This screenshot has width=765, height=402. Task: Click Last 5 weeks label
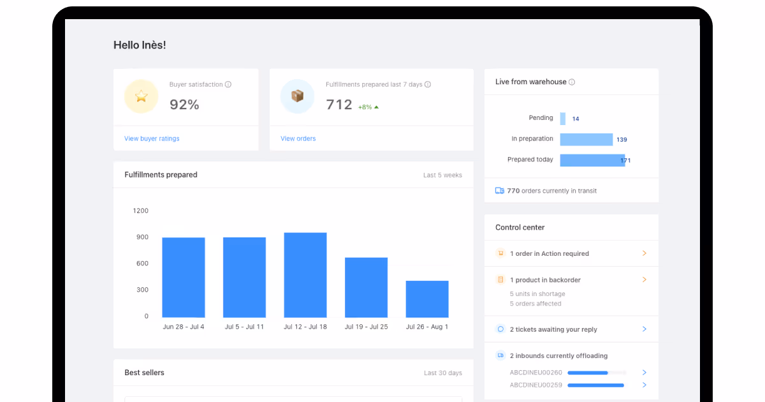coord(443,175)
